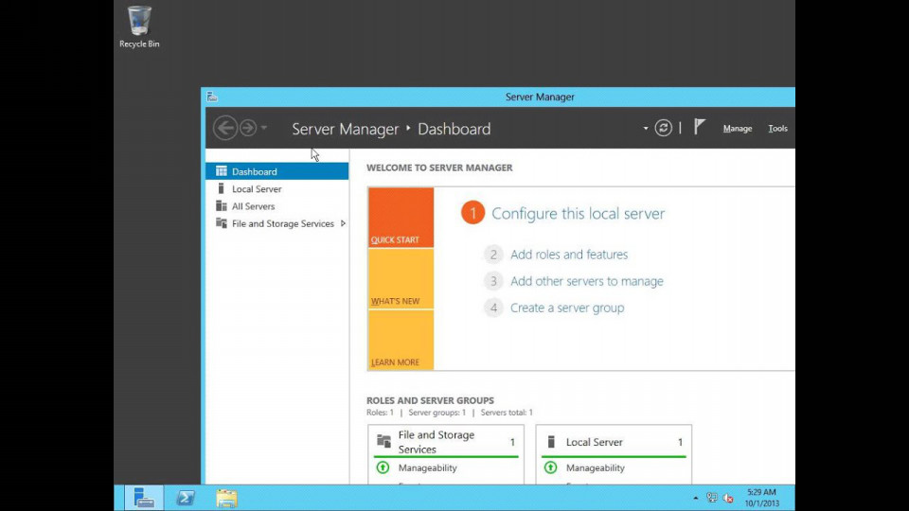Click the Dashboard sidebar icon
The width and height of the screenshot is (909, 511).
(222, 171)
